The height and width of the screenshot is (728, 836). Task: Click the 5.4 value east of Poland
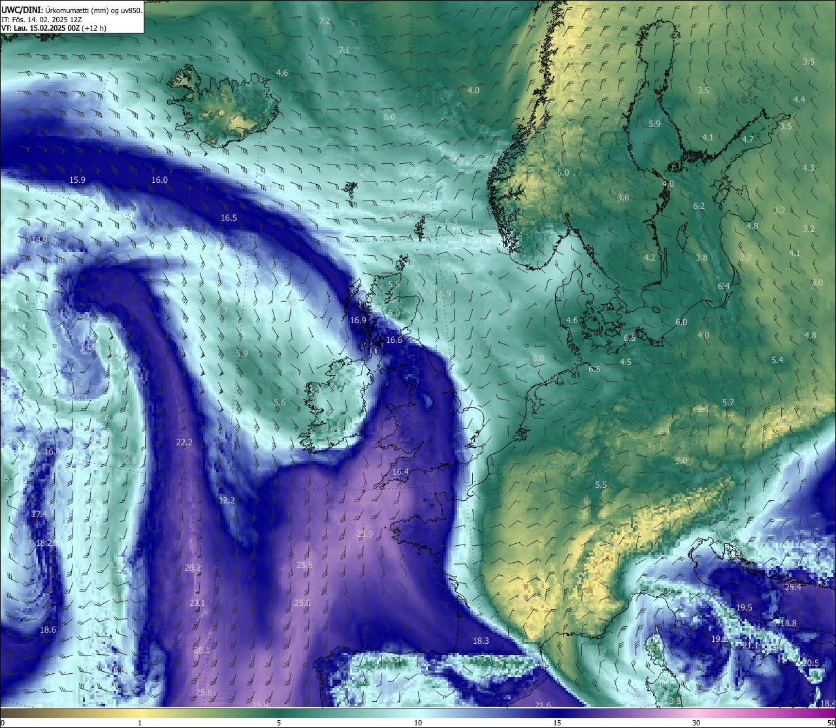pos(777,360)
